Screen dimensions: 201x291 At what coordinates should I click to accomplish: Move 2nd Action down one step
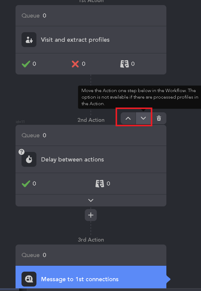pos(143,118)
